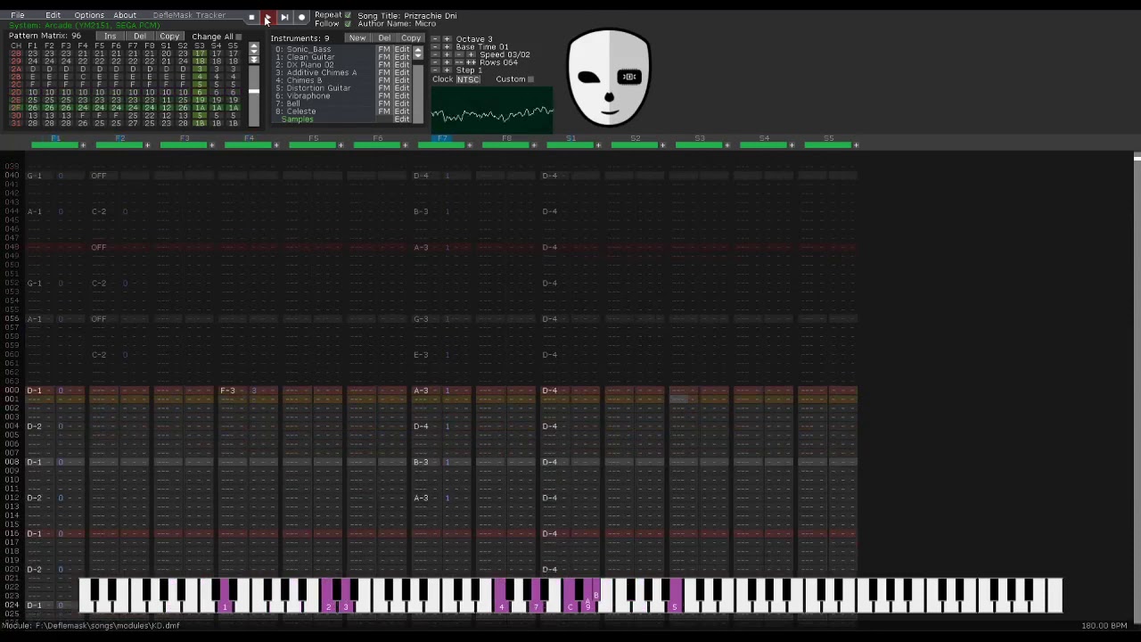Click the pattern matrix scrollbar handle
This screenshot has width=1141, height=642.
254,91
